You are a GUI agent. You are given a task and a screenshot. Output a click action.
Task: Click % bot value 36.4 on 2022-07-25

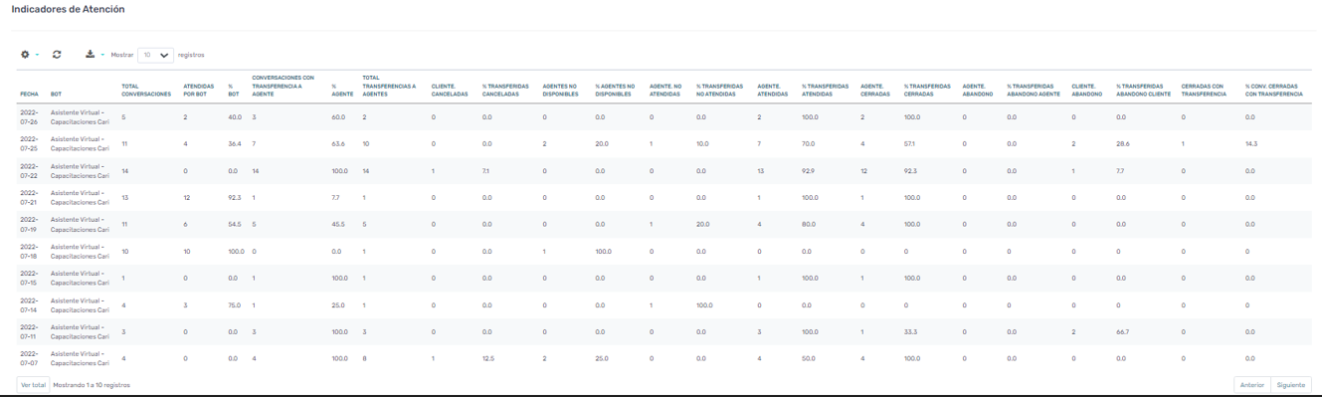(x=235, y=144)
